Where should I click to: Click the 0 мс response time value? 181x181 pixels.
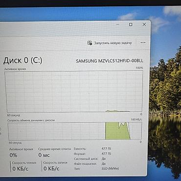click(44, 155)
